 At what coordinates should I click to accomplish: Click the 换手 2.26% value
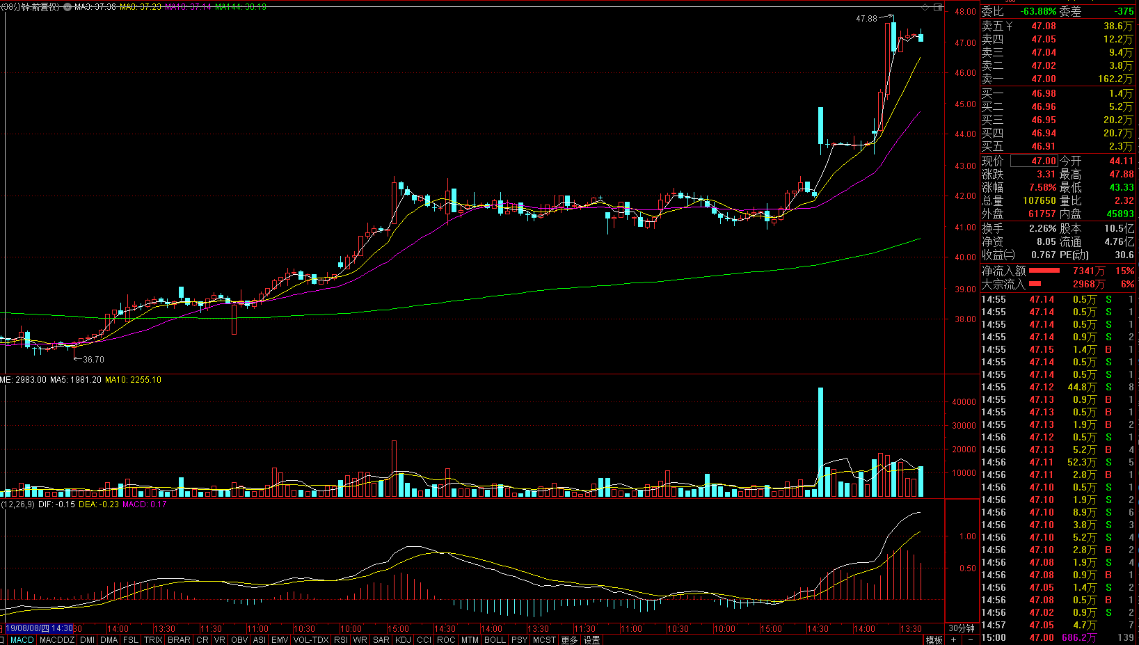pos(1043,228)
